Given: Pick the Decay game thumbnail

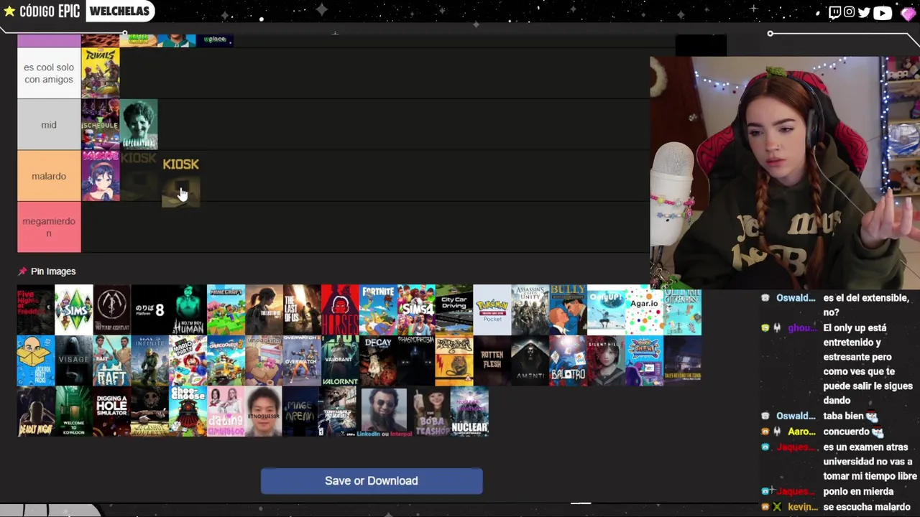Looking at the screenshot, I should click(x=378, y=361).
